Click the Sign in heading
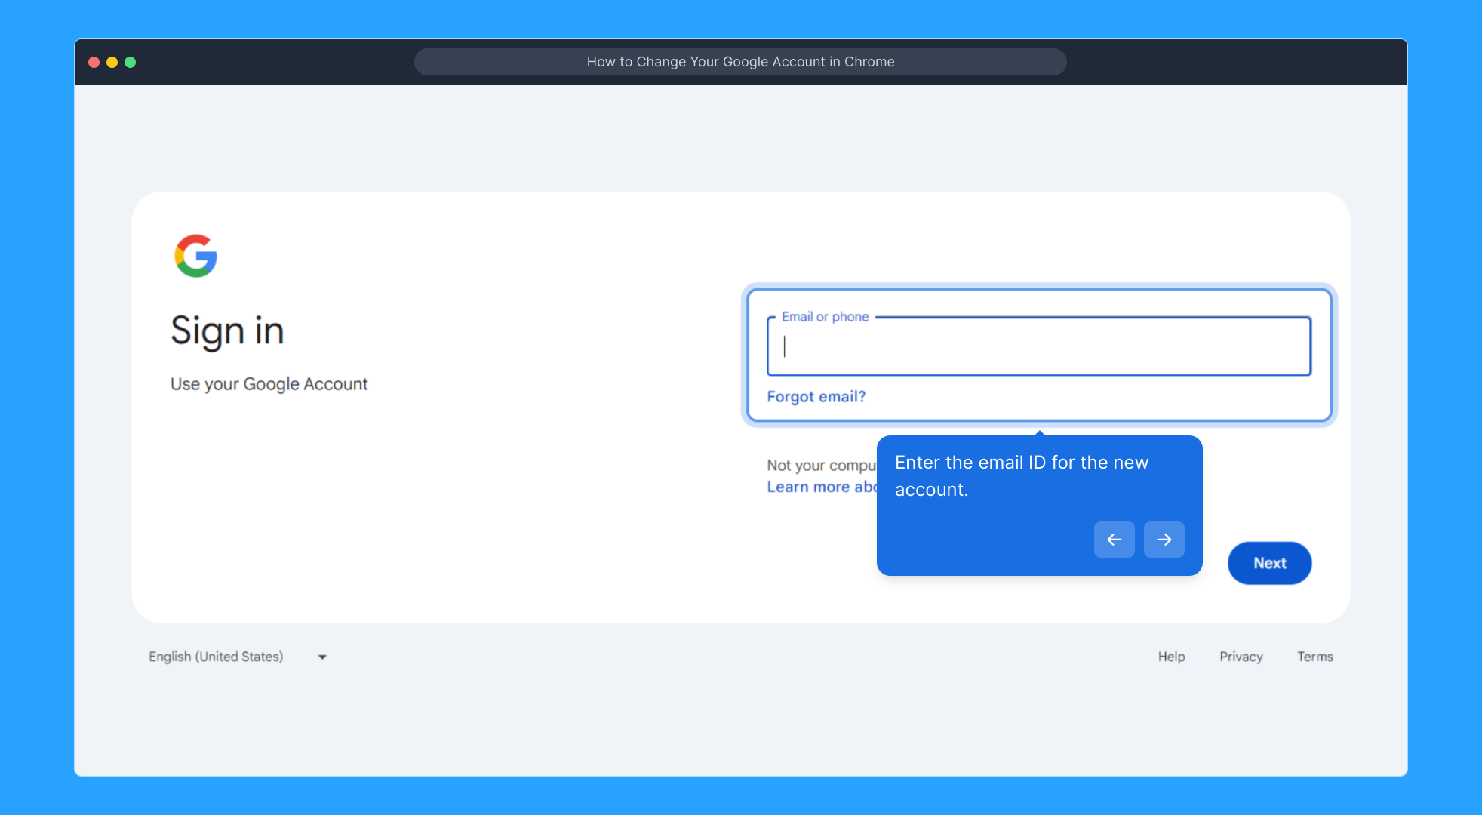The width and height of the screenshot is (1482, 815). pyautogui.click(x=227, y=331)
